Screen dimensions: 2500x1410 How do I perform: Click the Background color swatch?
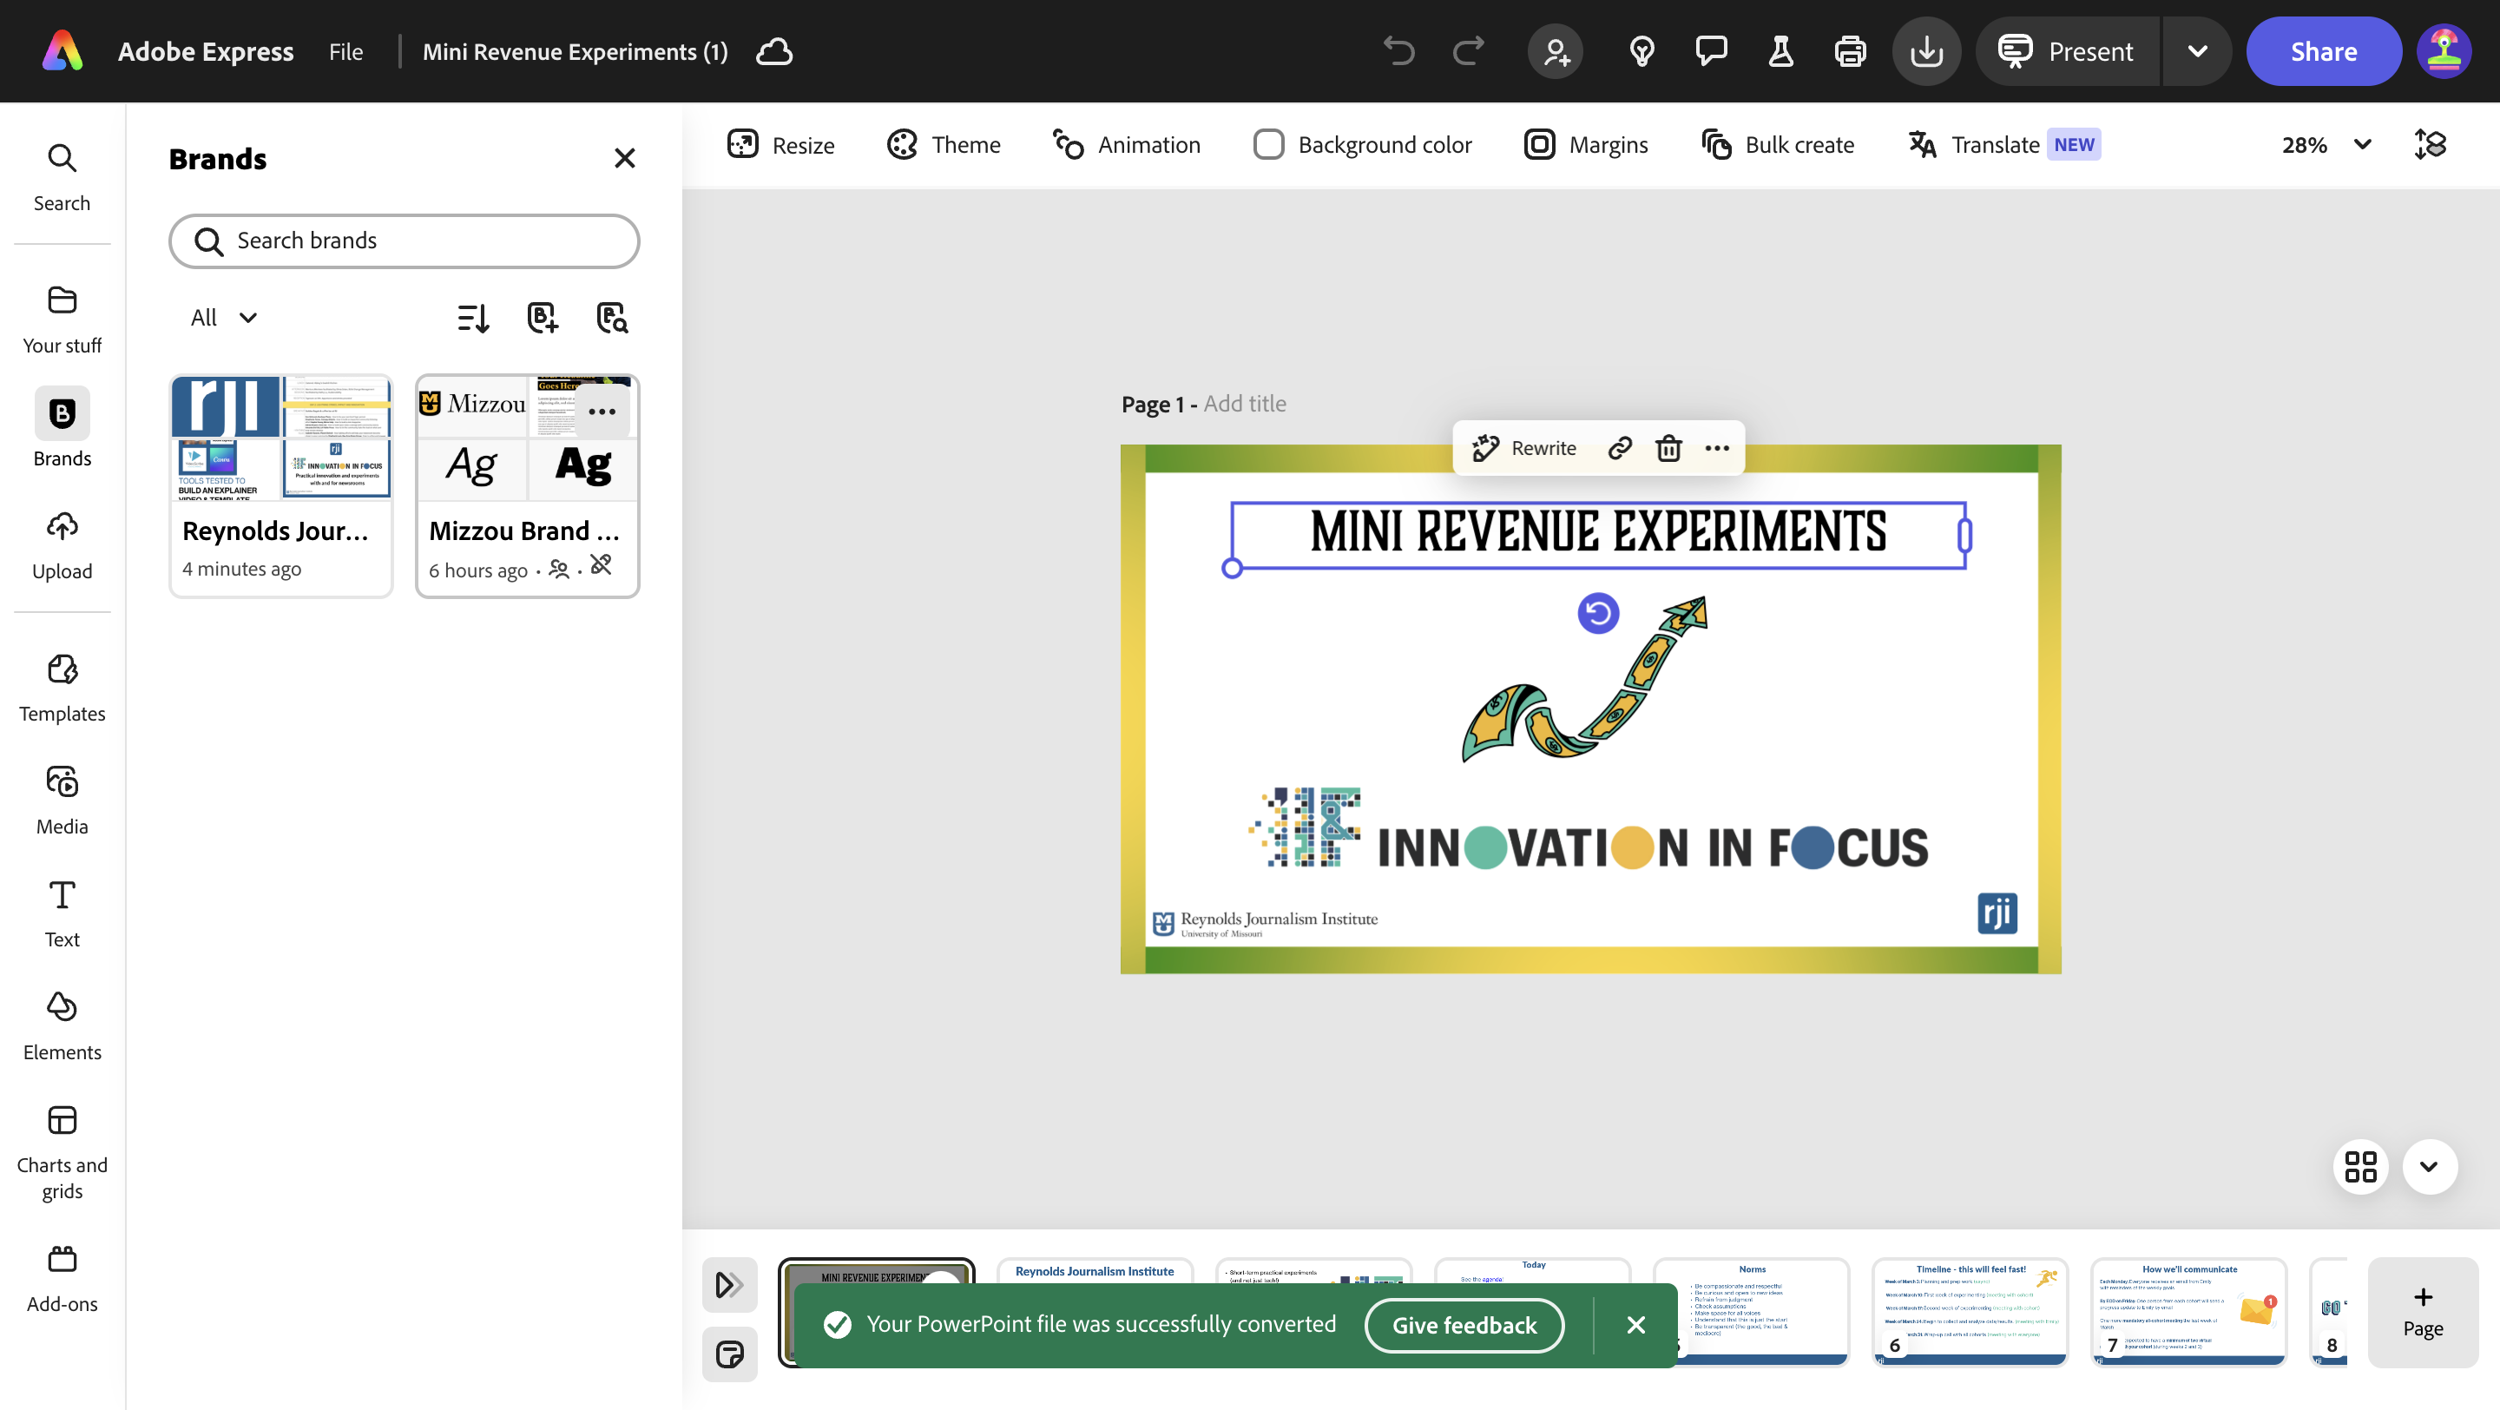tap(1267, 145)
